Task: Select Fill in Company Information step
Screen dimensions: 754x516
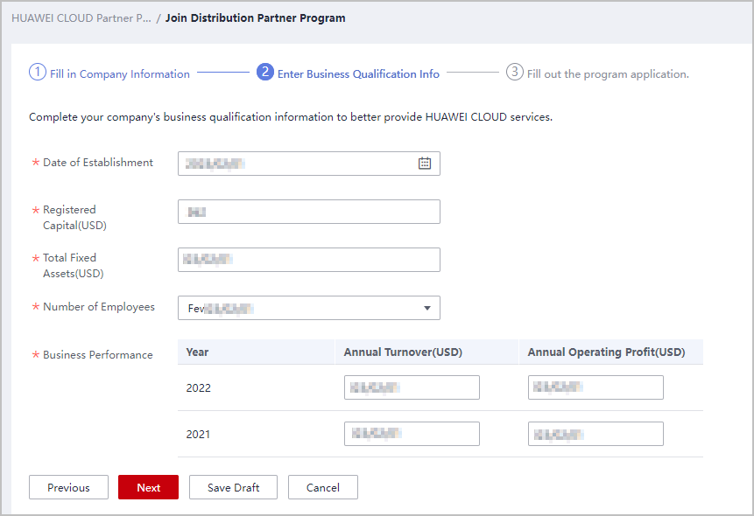Action: tap(119, 74)
